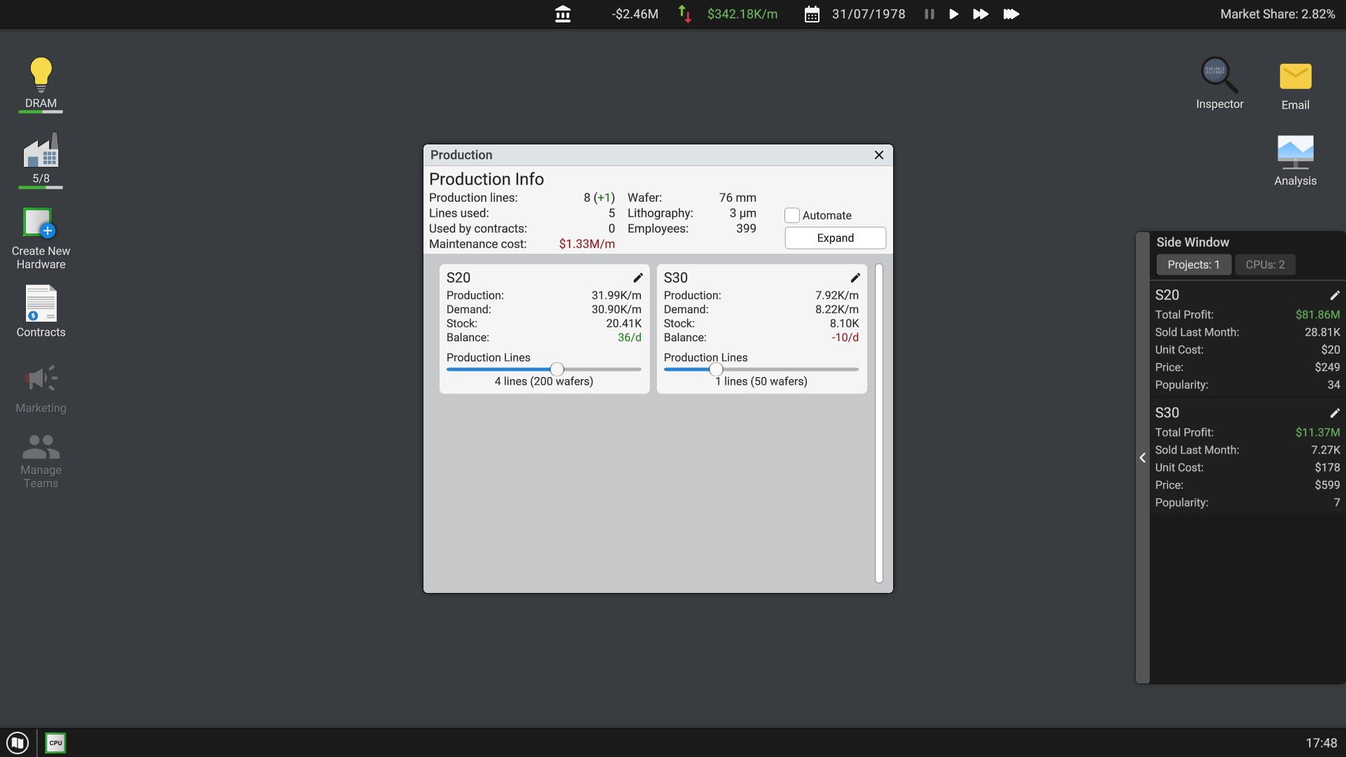The width and height of the screenshot is (1346, 757).
Task: Open the Email inbox
Action: 1295,77
